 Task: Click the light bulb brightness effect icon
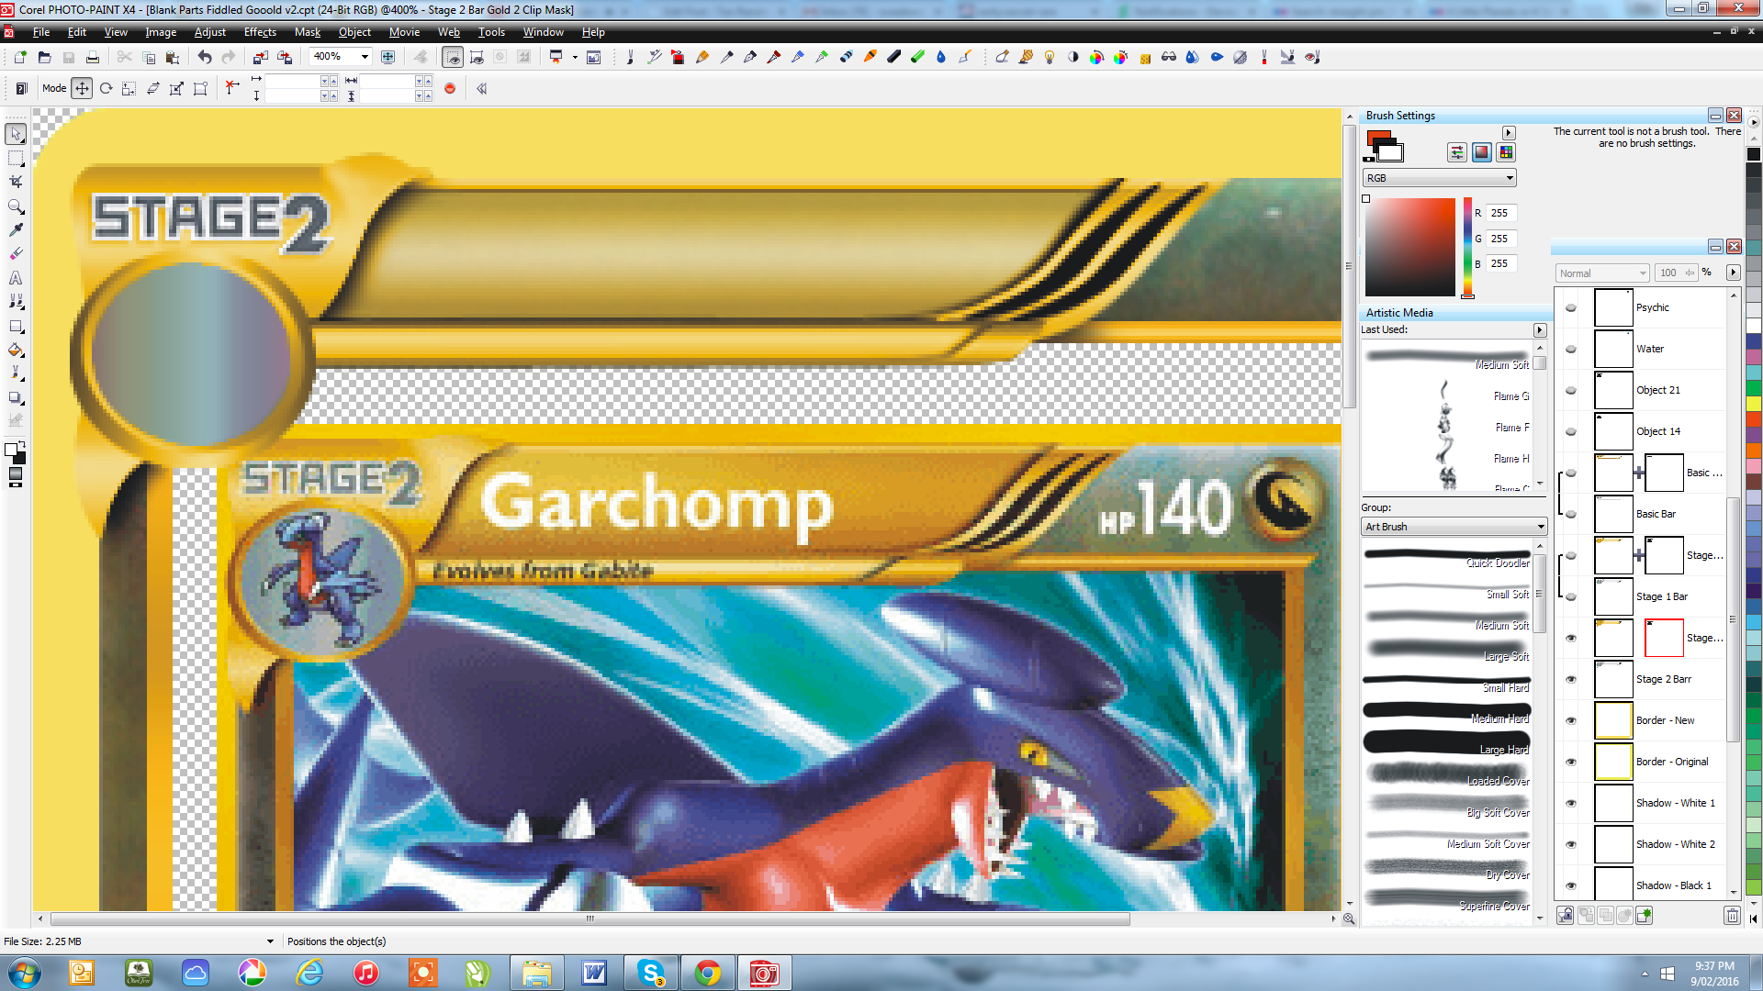[1050, 57]
